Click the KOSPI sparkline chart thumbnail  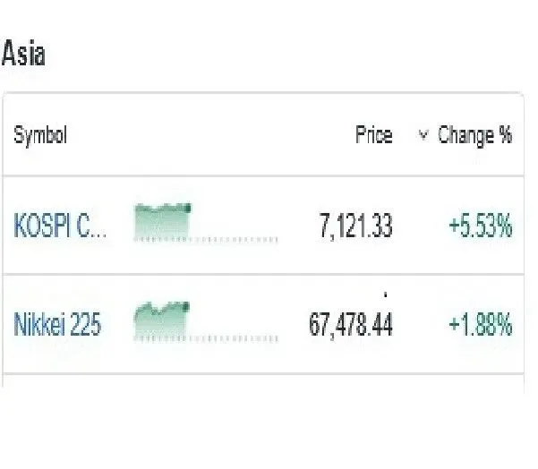click(x=206, y=223)
